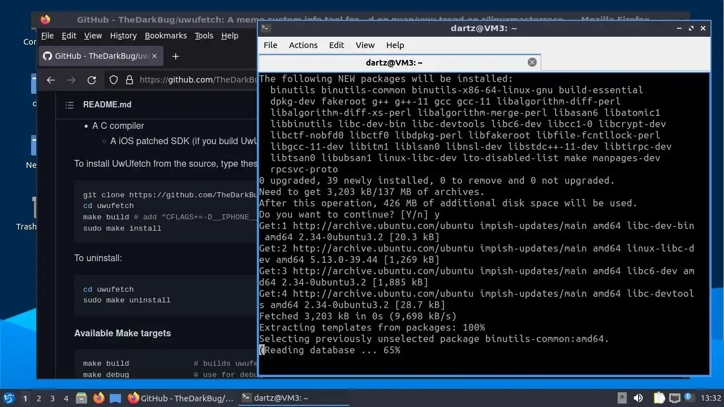Launch Firefox from taskbar quick launch
The height and width of the screenshot is (407, 724).
98,398
